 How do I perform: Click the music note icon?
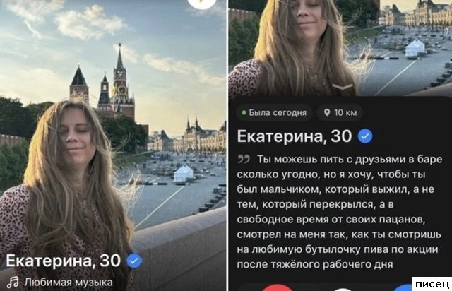pyautogui.click(x=13, y=283)
